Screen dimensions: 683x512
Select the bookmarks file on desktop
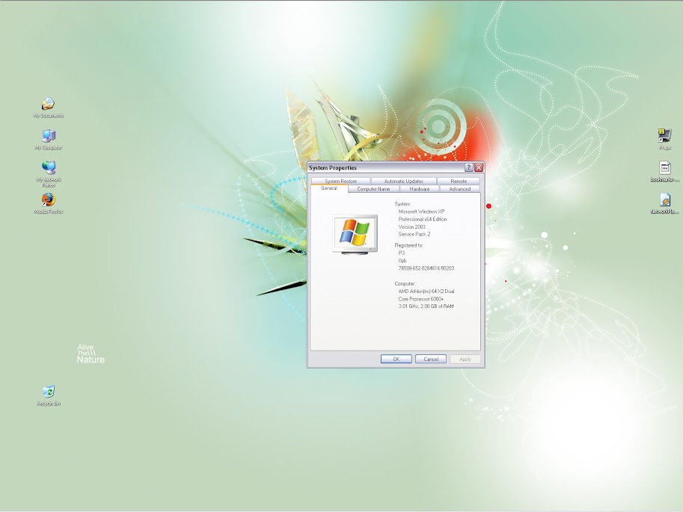(x=664, y=168)
